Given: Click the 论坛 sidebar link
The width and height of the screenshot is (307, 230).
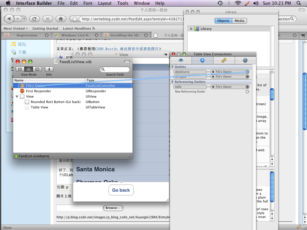Looking at the screenshot, I should [22, 44].
